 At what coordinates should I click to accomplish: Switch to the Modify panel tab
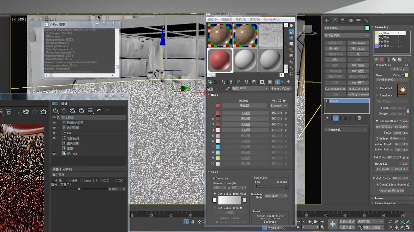click(x=334, y=20)
